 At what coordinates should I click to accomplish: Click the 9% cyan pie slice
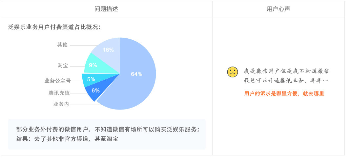click(x=93, y=65)
